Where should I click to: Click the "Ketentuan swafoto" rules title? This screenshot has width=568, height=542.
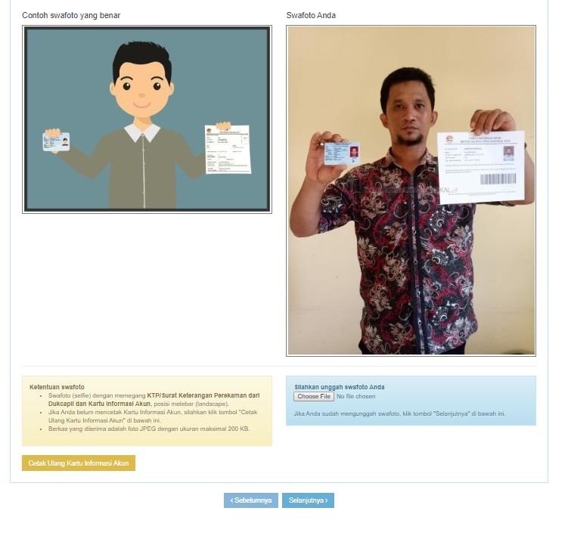pyautogui.click(x=57, y=387)
